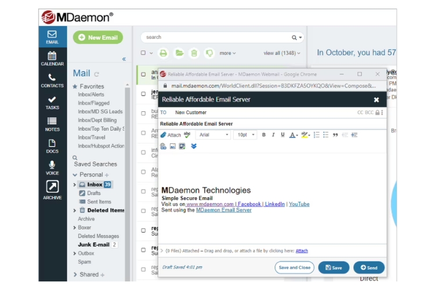
Task: Click the thumbs-down spam icon
Action: (209, 53)
